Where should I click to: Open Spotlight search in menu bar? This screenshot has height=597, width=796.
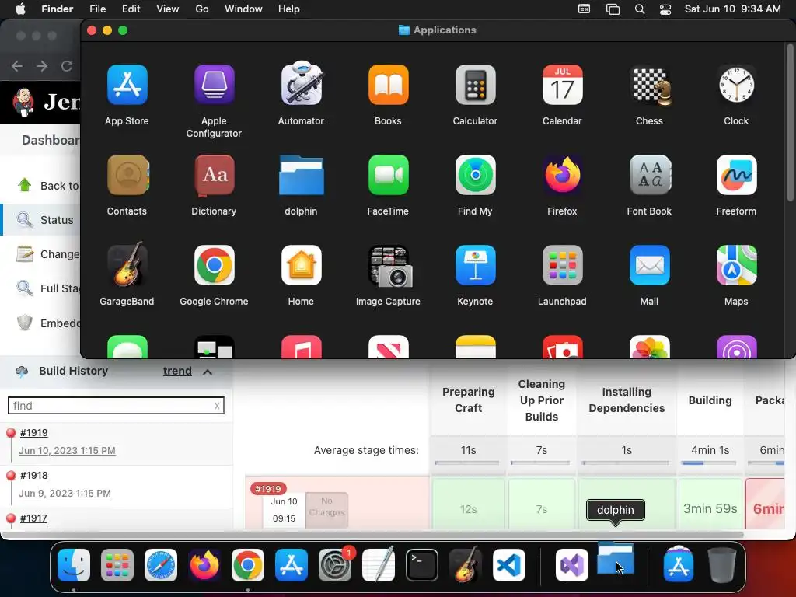click(x=640, y=9)
